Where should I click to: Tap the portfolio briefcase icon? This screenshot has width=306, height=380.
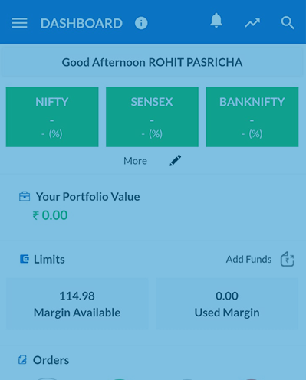[25, 197]
